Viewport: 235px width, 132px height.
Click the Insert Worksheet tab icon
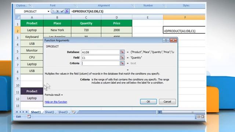click(x=73, y=112)
